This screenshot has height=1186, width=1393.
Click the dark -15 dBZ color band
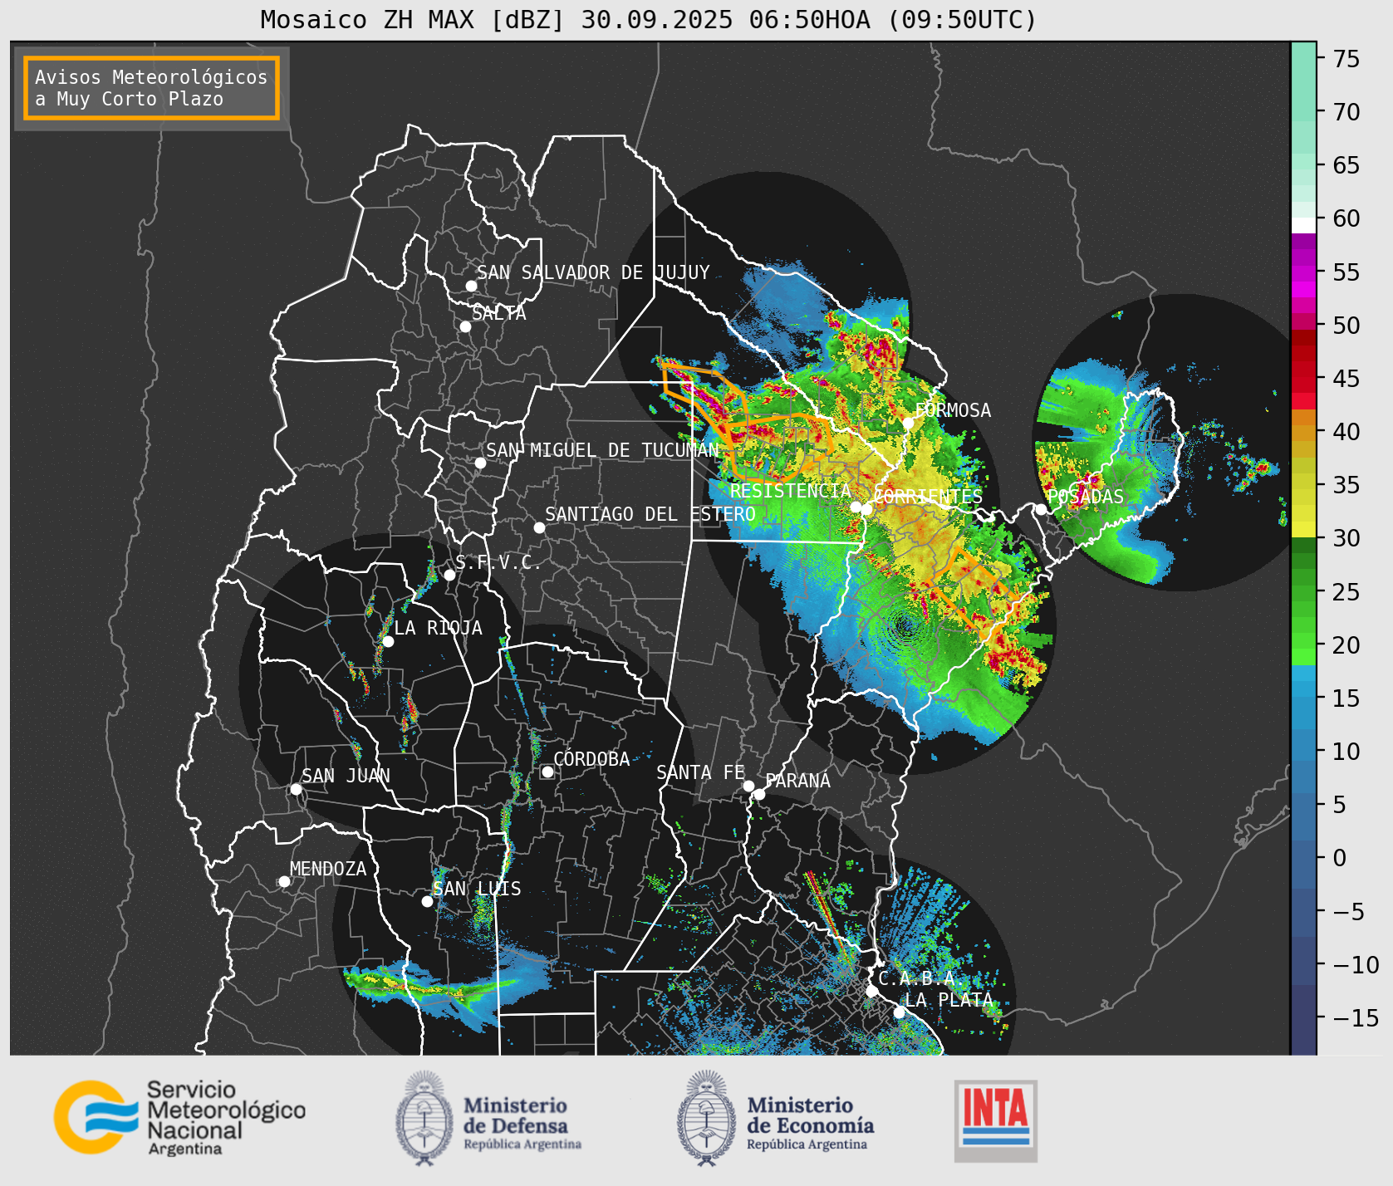1303,1018
